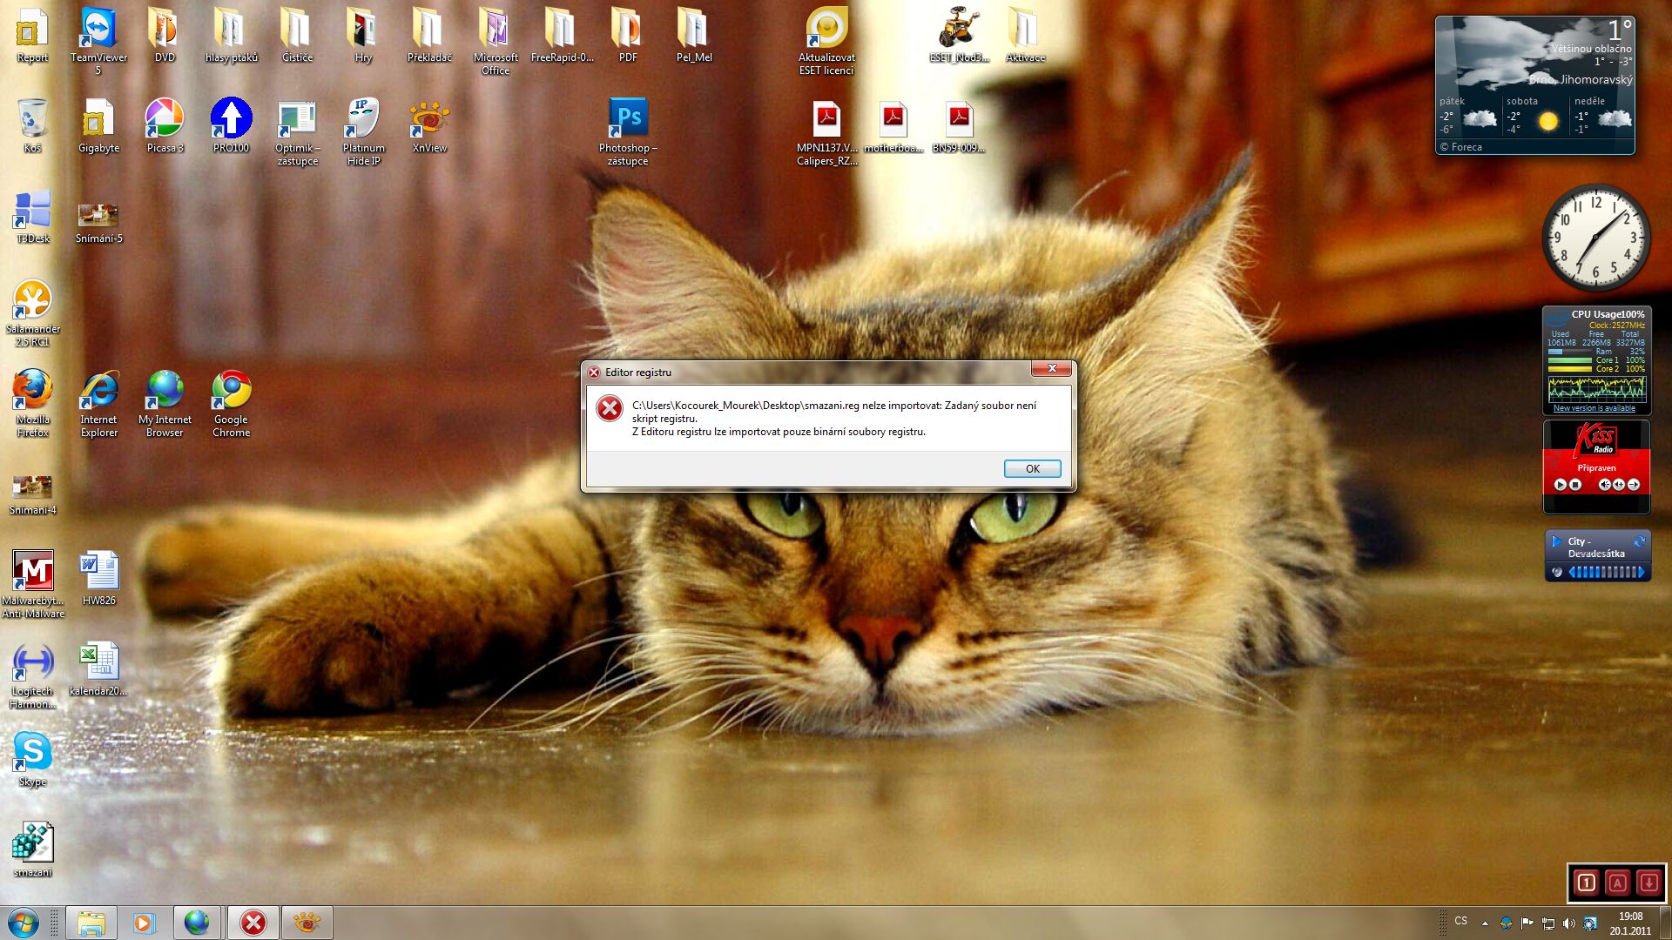Open the Picasa 3 desktop shortcut
The height and width of the screenshot is (940, 1672).
point(165,119)
